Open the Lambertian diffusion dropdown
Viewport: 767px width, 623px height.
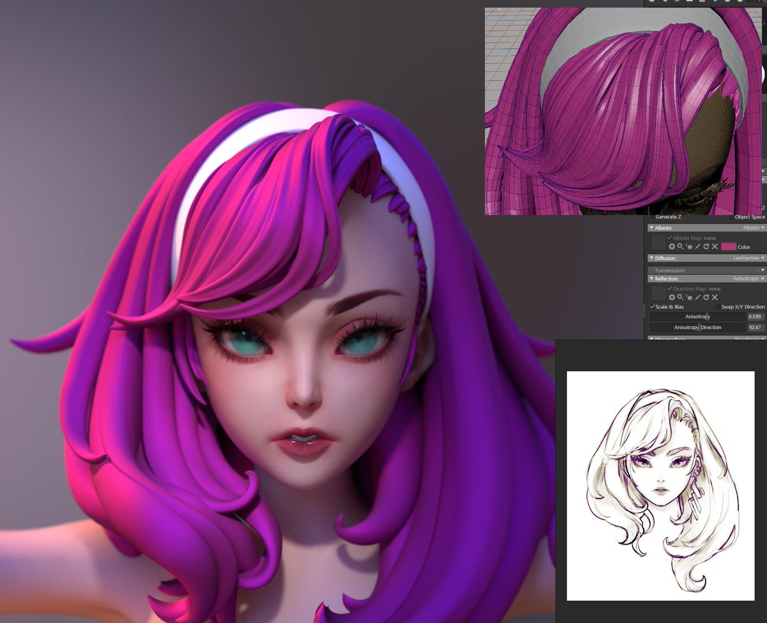[748, 258]
